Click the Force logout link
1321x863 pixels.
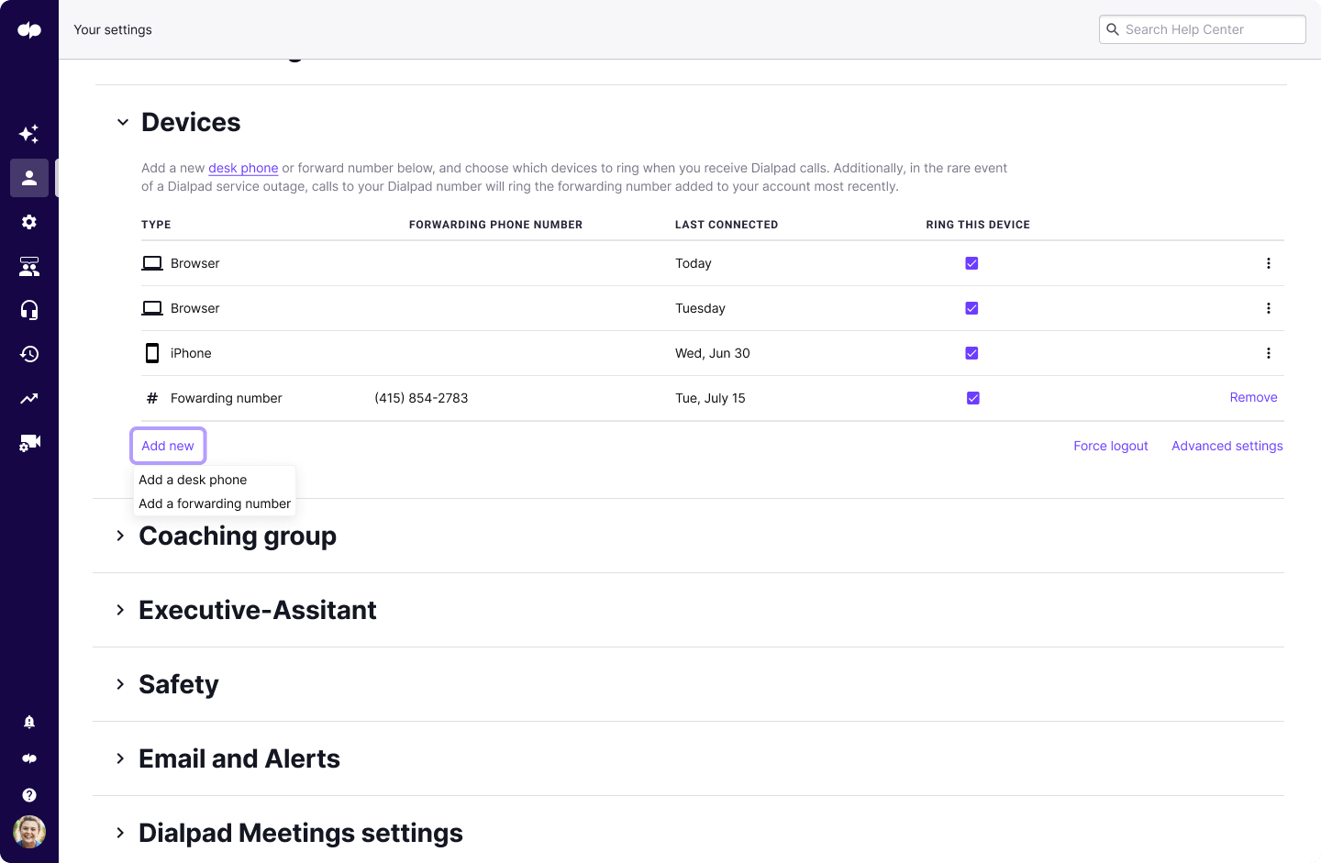[1111, 446]
